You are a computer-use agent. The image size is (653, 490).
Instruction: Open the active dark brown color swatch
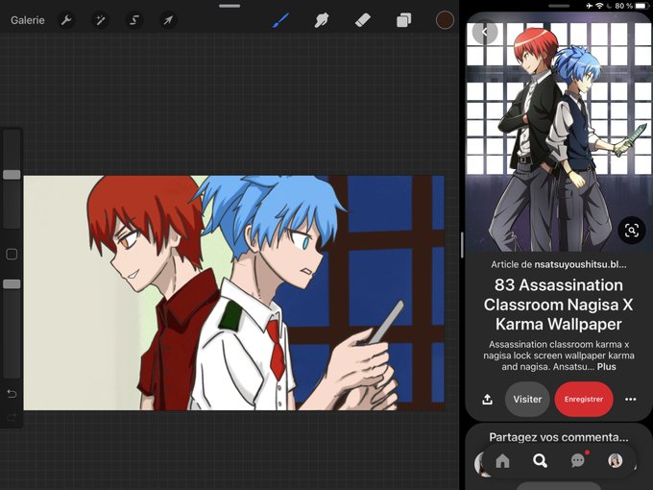445,20
